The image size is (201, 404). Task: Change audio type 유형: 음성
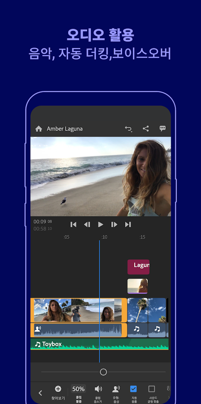[x=116, y=394]
